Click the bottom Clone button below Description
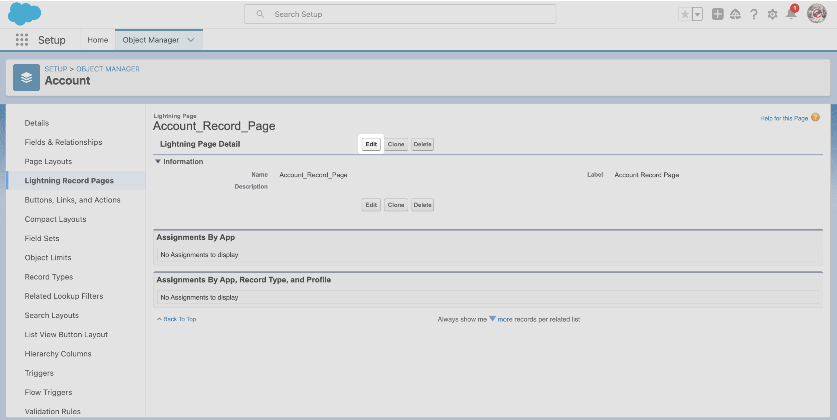837x420 pixels. tap(396, 205)
